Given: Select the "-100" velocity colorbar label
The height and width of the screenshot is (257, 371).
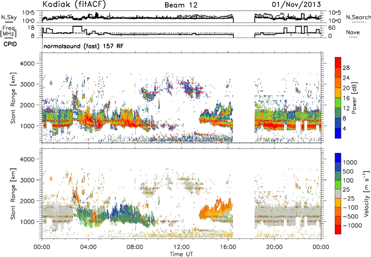Looking at the screenshot, I should click(x=350, y=207).
